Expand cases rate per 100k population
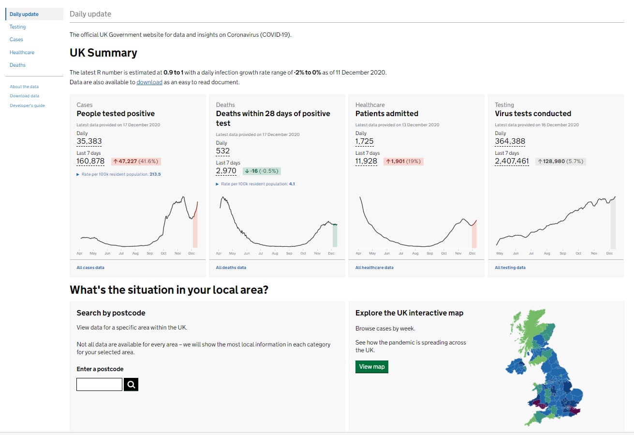 (x=118, y=174)
